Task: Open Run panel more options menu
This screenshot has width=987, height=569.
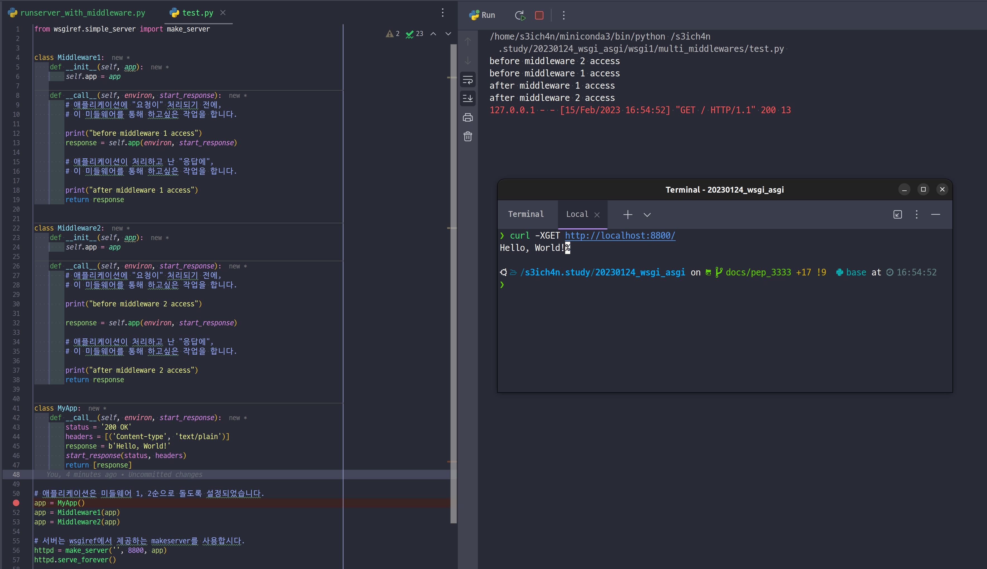Action: (564, 15)
